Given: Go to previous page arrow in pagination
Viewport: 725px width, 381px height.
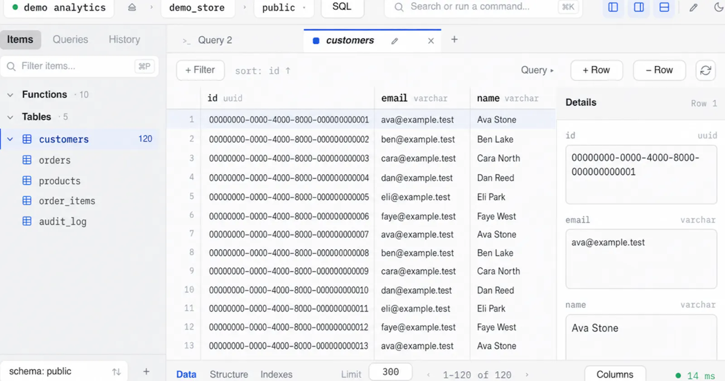Looking at the screenshot, I should [x=428, y=375].
